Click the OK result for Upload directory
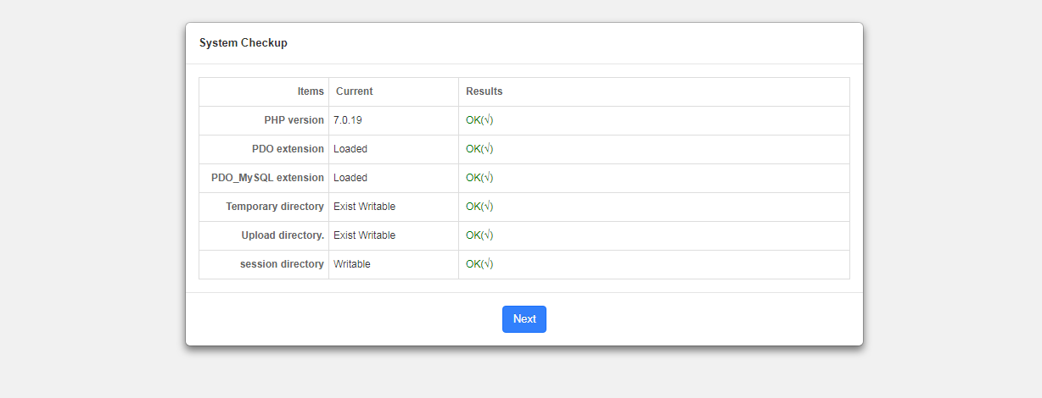Viewport: 1042px width, 398px height. point(479,235)
